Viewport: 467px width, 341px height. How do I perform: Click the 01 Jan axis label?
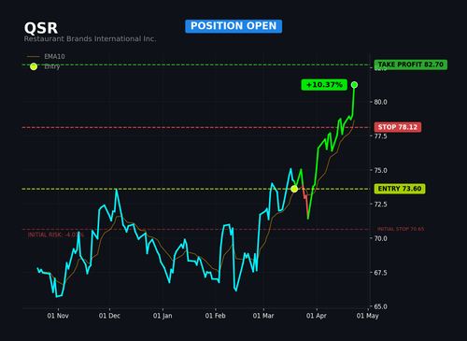(163, 316)
